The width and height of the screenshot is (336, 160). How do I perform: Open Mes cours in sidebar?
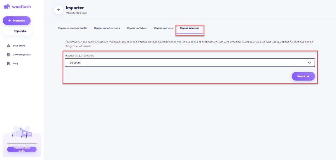click(19, 46)
